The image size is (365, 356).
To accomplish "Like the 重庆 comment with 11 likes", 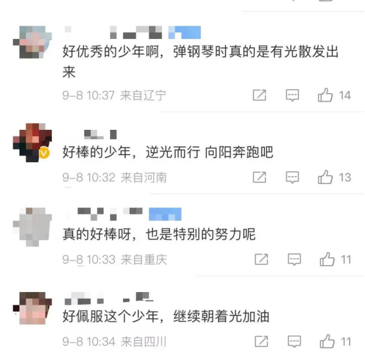I will pyautogui.click(x=327, y=259).
